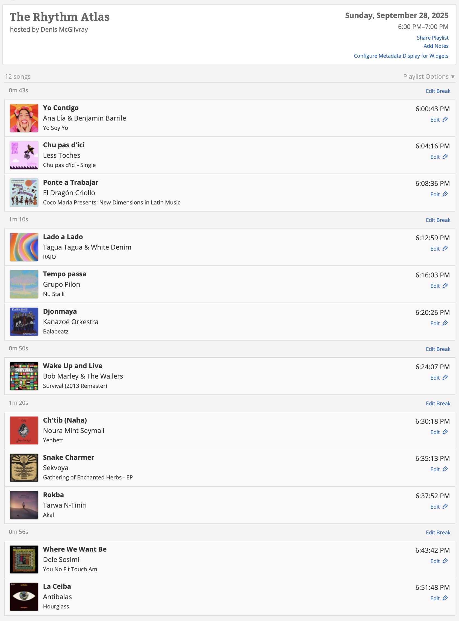Viewport: 459px width, 621px height.
Task: Click the Snake Charmer edit pencil icon
Action: click(445, 469)
